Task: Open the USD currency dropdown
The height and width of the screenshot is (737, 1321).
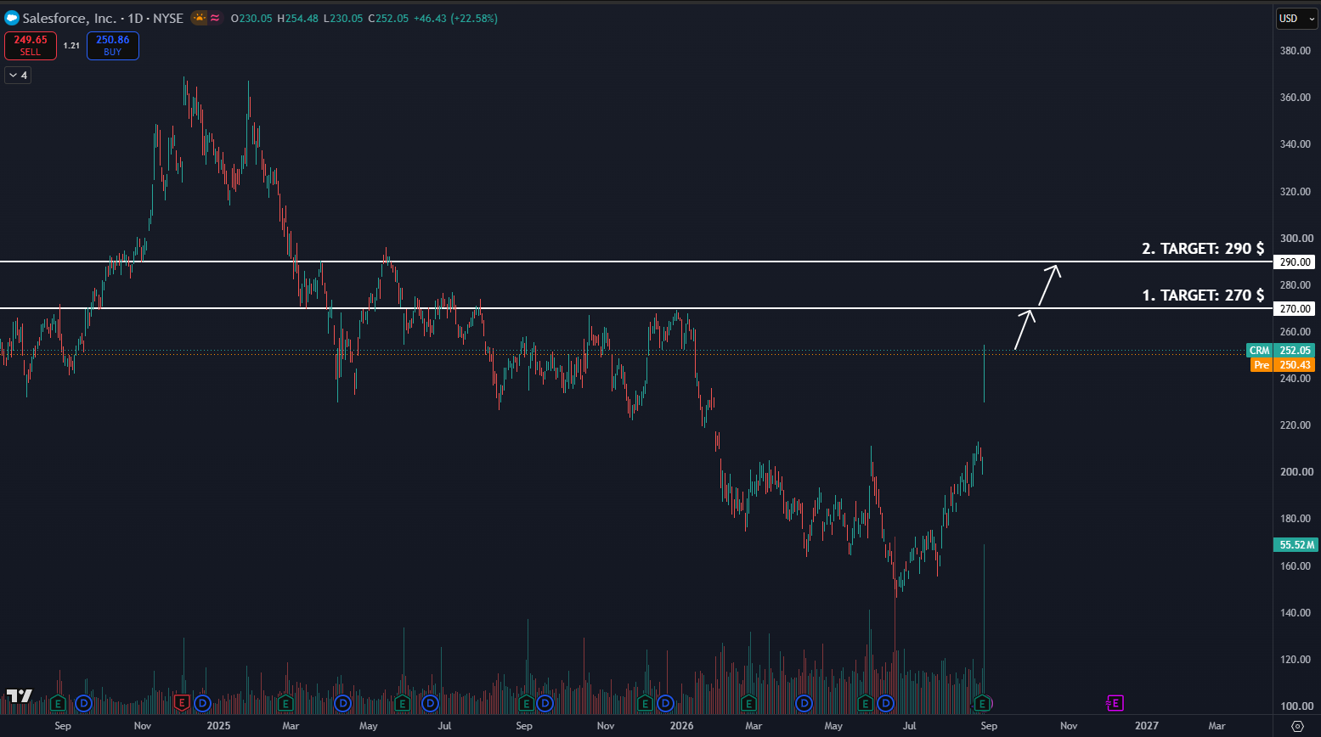Action: click(x=1297, y=18)
